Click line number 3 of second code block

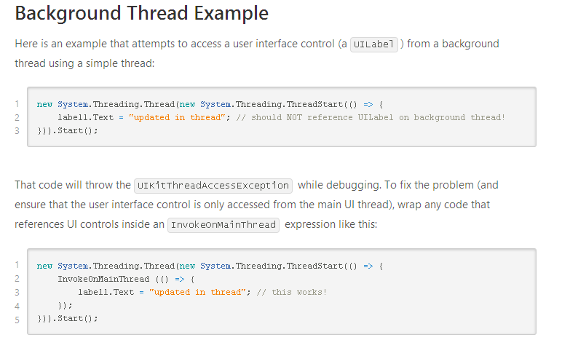click(17, 292)
